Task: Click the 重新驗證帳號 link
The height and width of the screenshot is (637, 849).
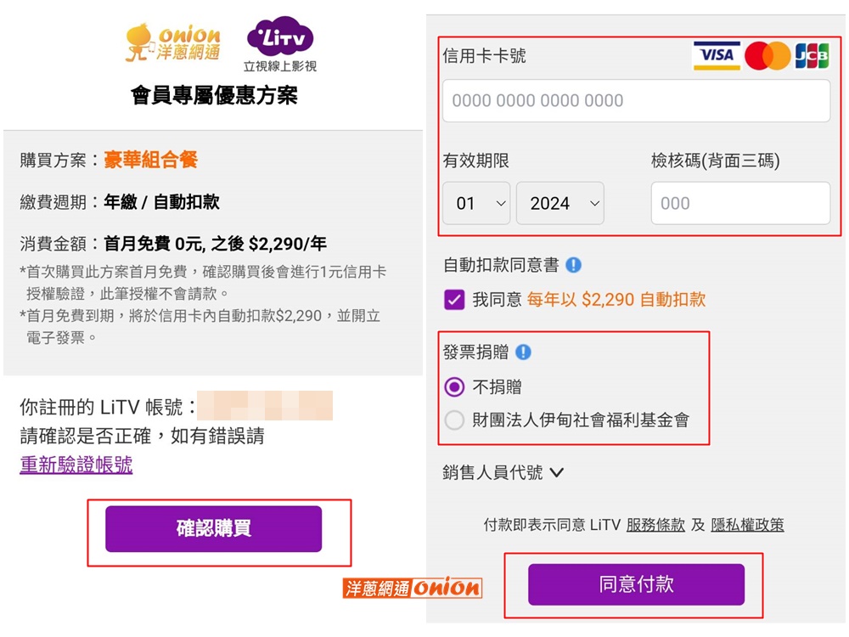Action: [76, 466]
